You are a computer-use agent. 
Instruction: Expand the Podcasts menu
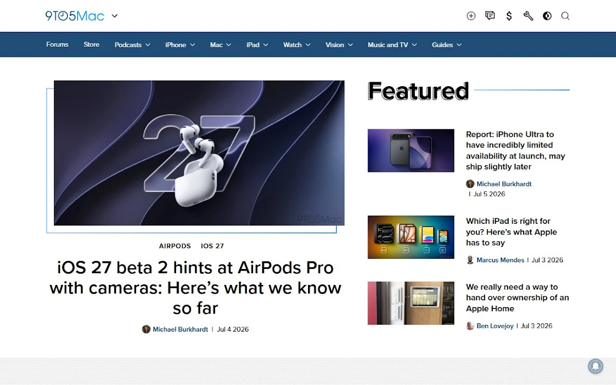[132, 45]
